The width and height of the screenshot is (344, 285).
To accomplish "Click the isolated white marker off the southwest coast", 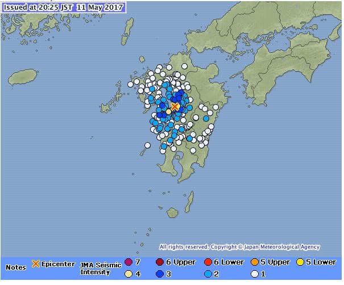I will click(147, 146).
